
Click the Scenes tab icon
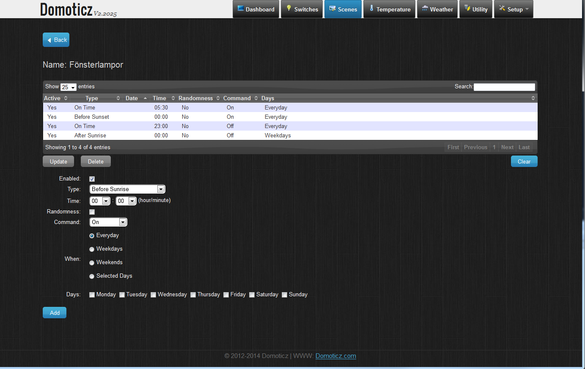pyautogui.click(x=332, y=8)
